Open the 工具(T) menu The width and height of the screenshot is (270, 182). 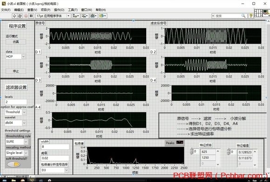pos(73,10)
